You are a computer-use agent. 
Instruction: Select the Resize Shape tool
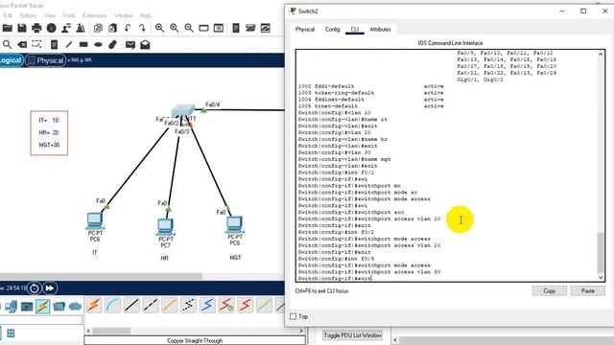pos(36,45)
